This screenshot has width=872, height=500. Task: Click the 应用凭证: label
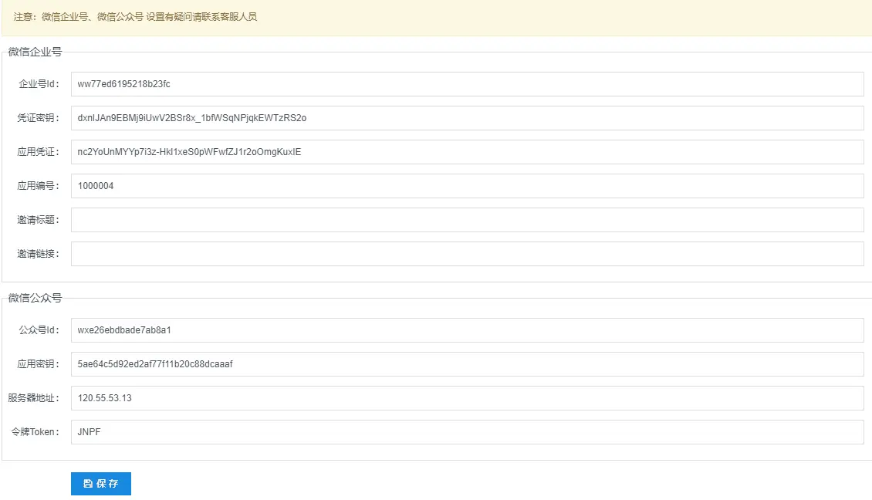[38, 152]
